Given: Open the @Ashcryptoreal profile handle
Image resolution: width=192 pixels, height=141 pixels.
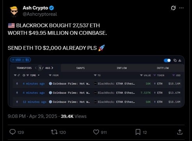Looking at the screenshot, I should [40, 14].
